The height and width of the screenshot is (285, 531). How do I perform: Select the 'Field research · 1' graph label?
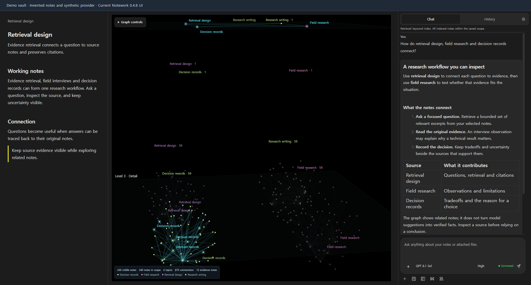[x=301, y=70]
